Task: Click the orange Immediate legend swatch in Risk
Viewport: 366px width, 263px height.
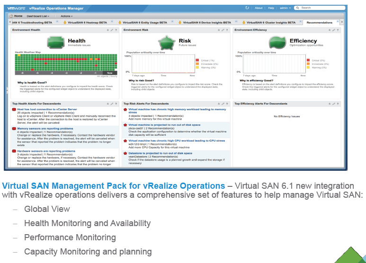Action: [x=197, y=64]
